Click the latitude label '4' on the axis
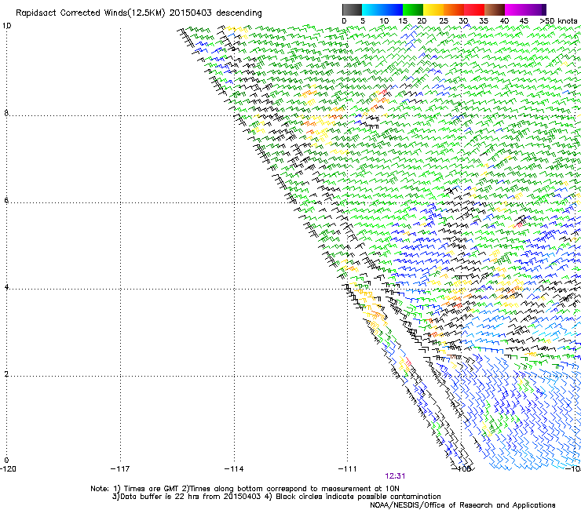Screen dimensions: 581x510 tap(6, 287)
